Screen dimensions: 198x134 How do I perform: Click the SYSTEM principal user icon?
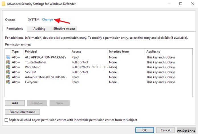(7, 72)
